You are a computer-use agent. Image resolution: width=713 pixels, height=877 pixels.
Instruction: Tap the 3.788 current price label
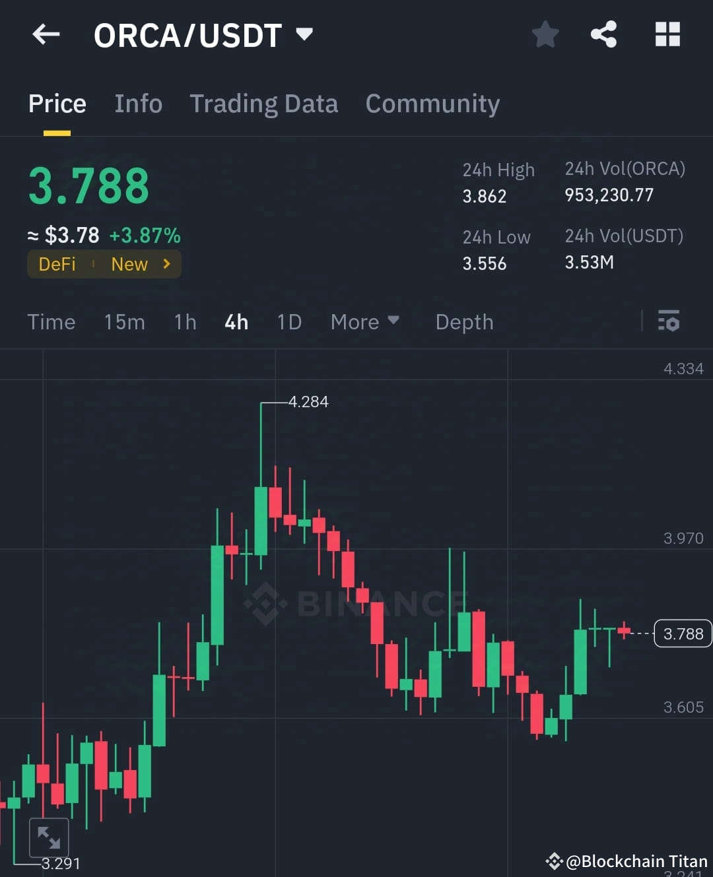683,633
